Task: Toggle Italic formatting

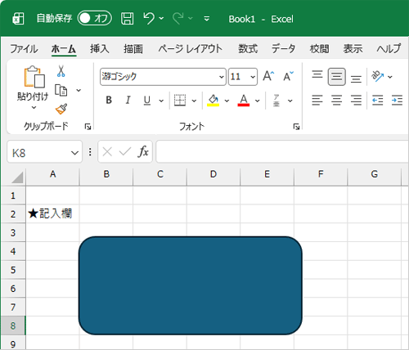Action: click(128, 101)
